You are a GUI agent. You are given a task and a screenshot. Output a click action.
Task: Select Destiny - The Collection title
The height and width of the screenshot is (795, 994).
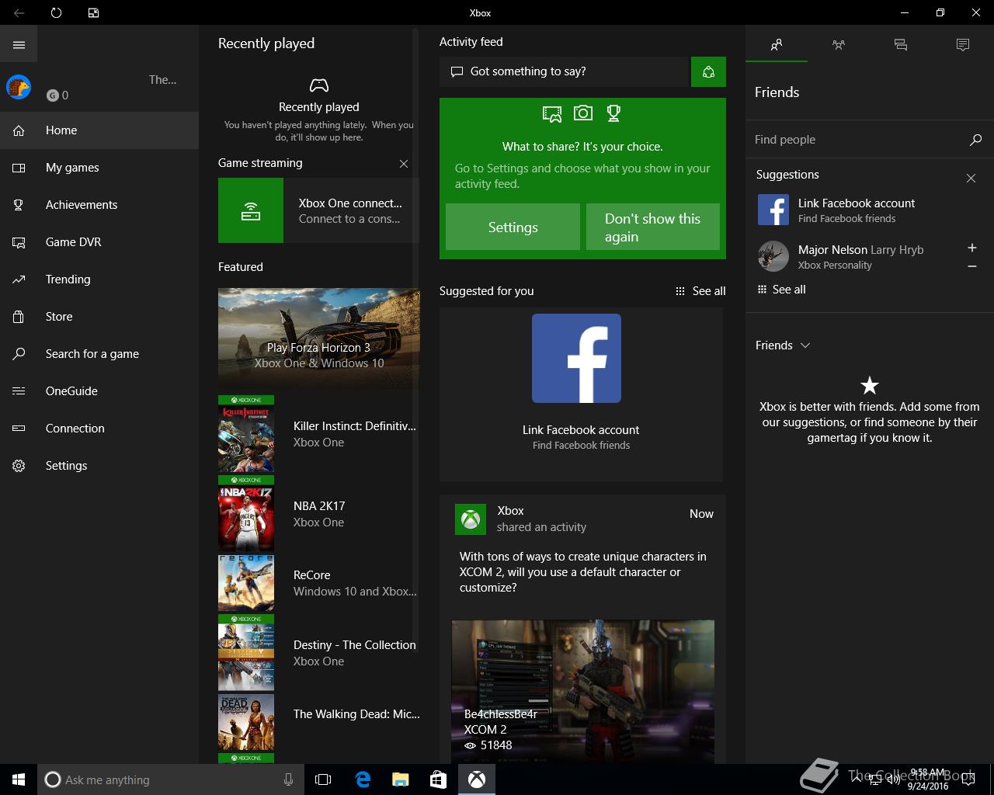(x=355, y=645)
